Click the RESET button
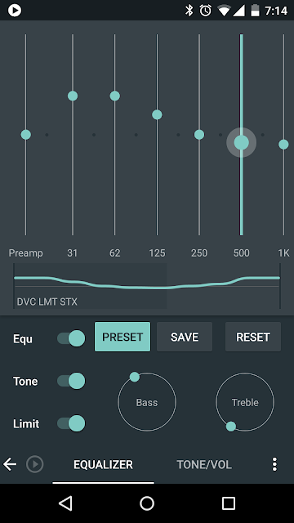This screenshot has width=294, height=523. 253,337
